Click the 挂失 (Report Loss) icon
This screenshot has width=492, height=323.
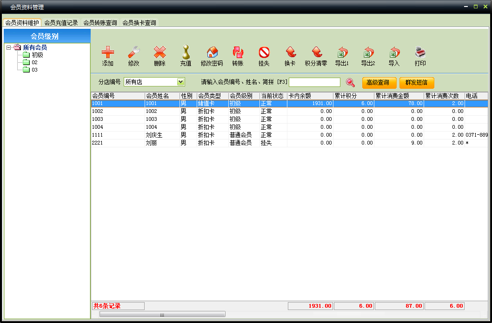click(x=264, y=56)
